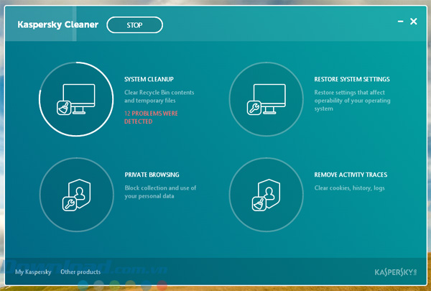Click the Kaspersky Lab logo
Viewport: 431px width, 291px height.
[x=396, y=272]
